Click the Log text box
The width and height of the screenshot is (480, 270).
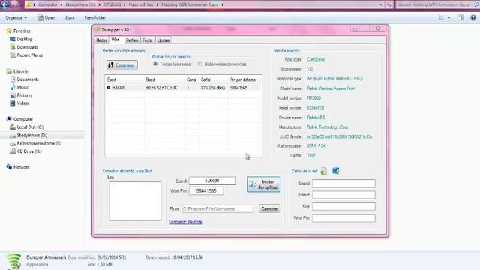tap(135, 201)
